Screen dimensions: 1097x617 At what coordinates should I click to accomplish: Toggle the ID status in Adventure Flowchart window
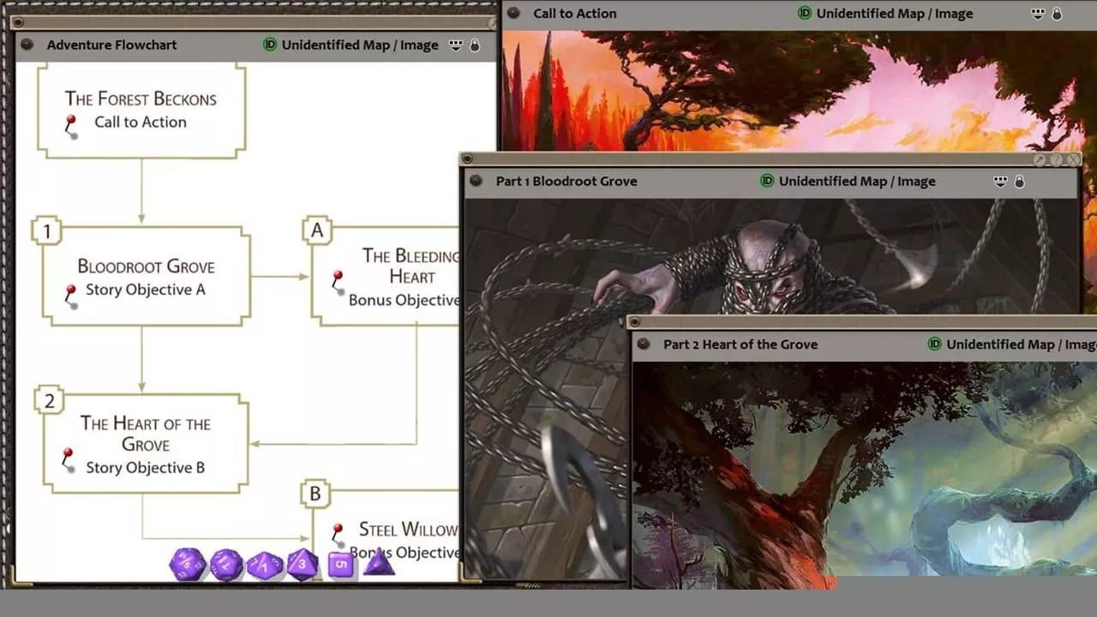[270, 45]
